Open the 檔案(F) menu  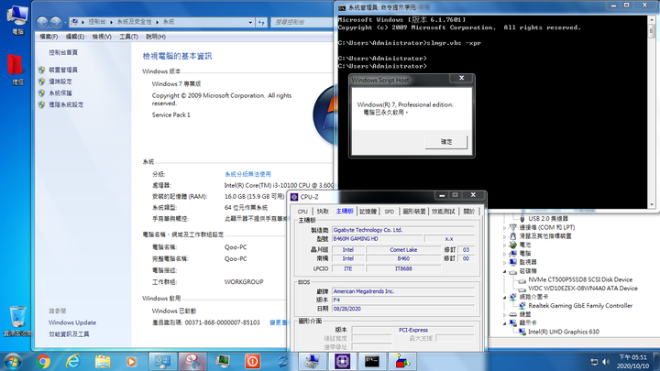[x=49, y=37]
